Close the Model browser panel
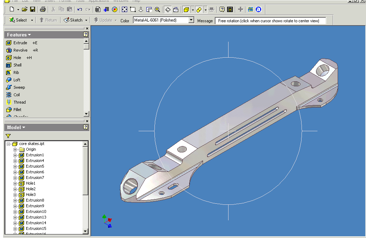 pos(87,121)
